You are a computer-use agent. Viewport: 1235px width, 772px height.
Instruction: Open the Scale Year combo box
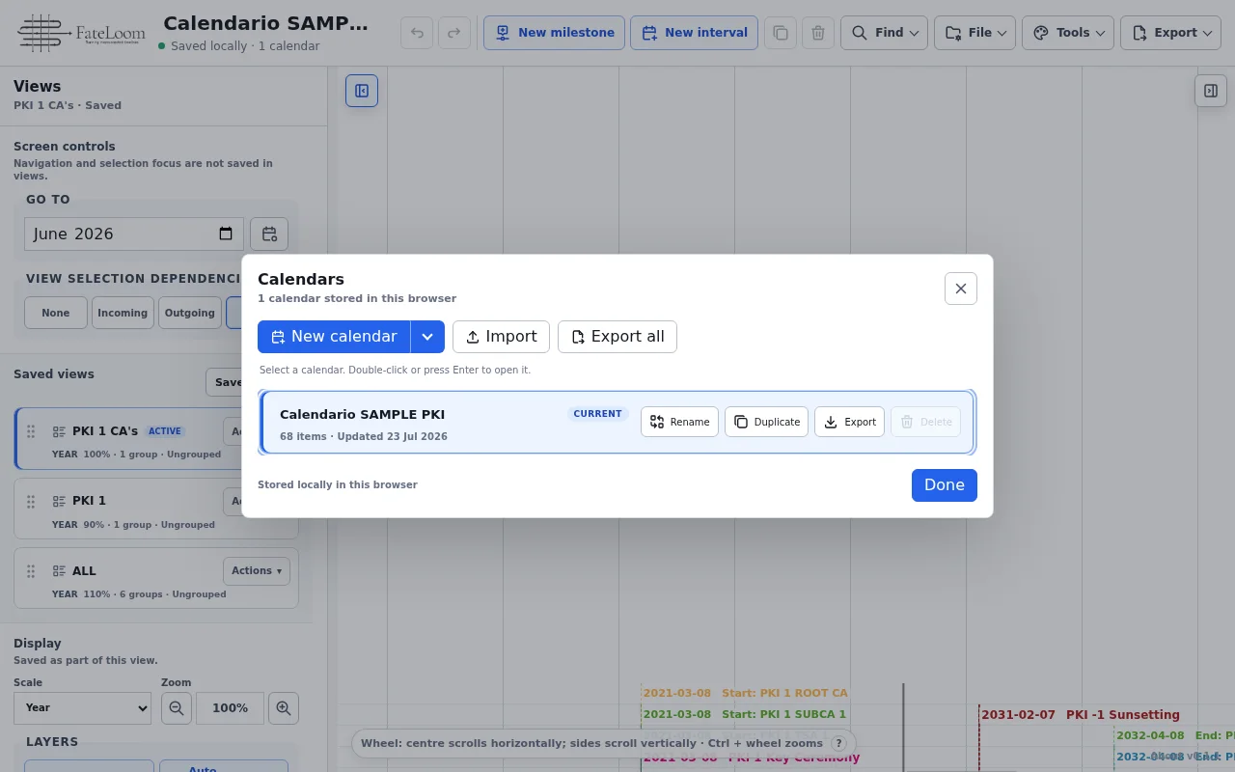(83, 707)
